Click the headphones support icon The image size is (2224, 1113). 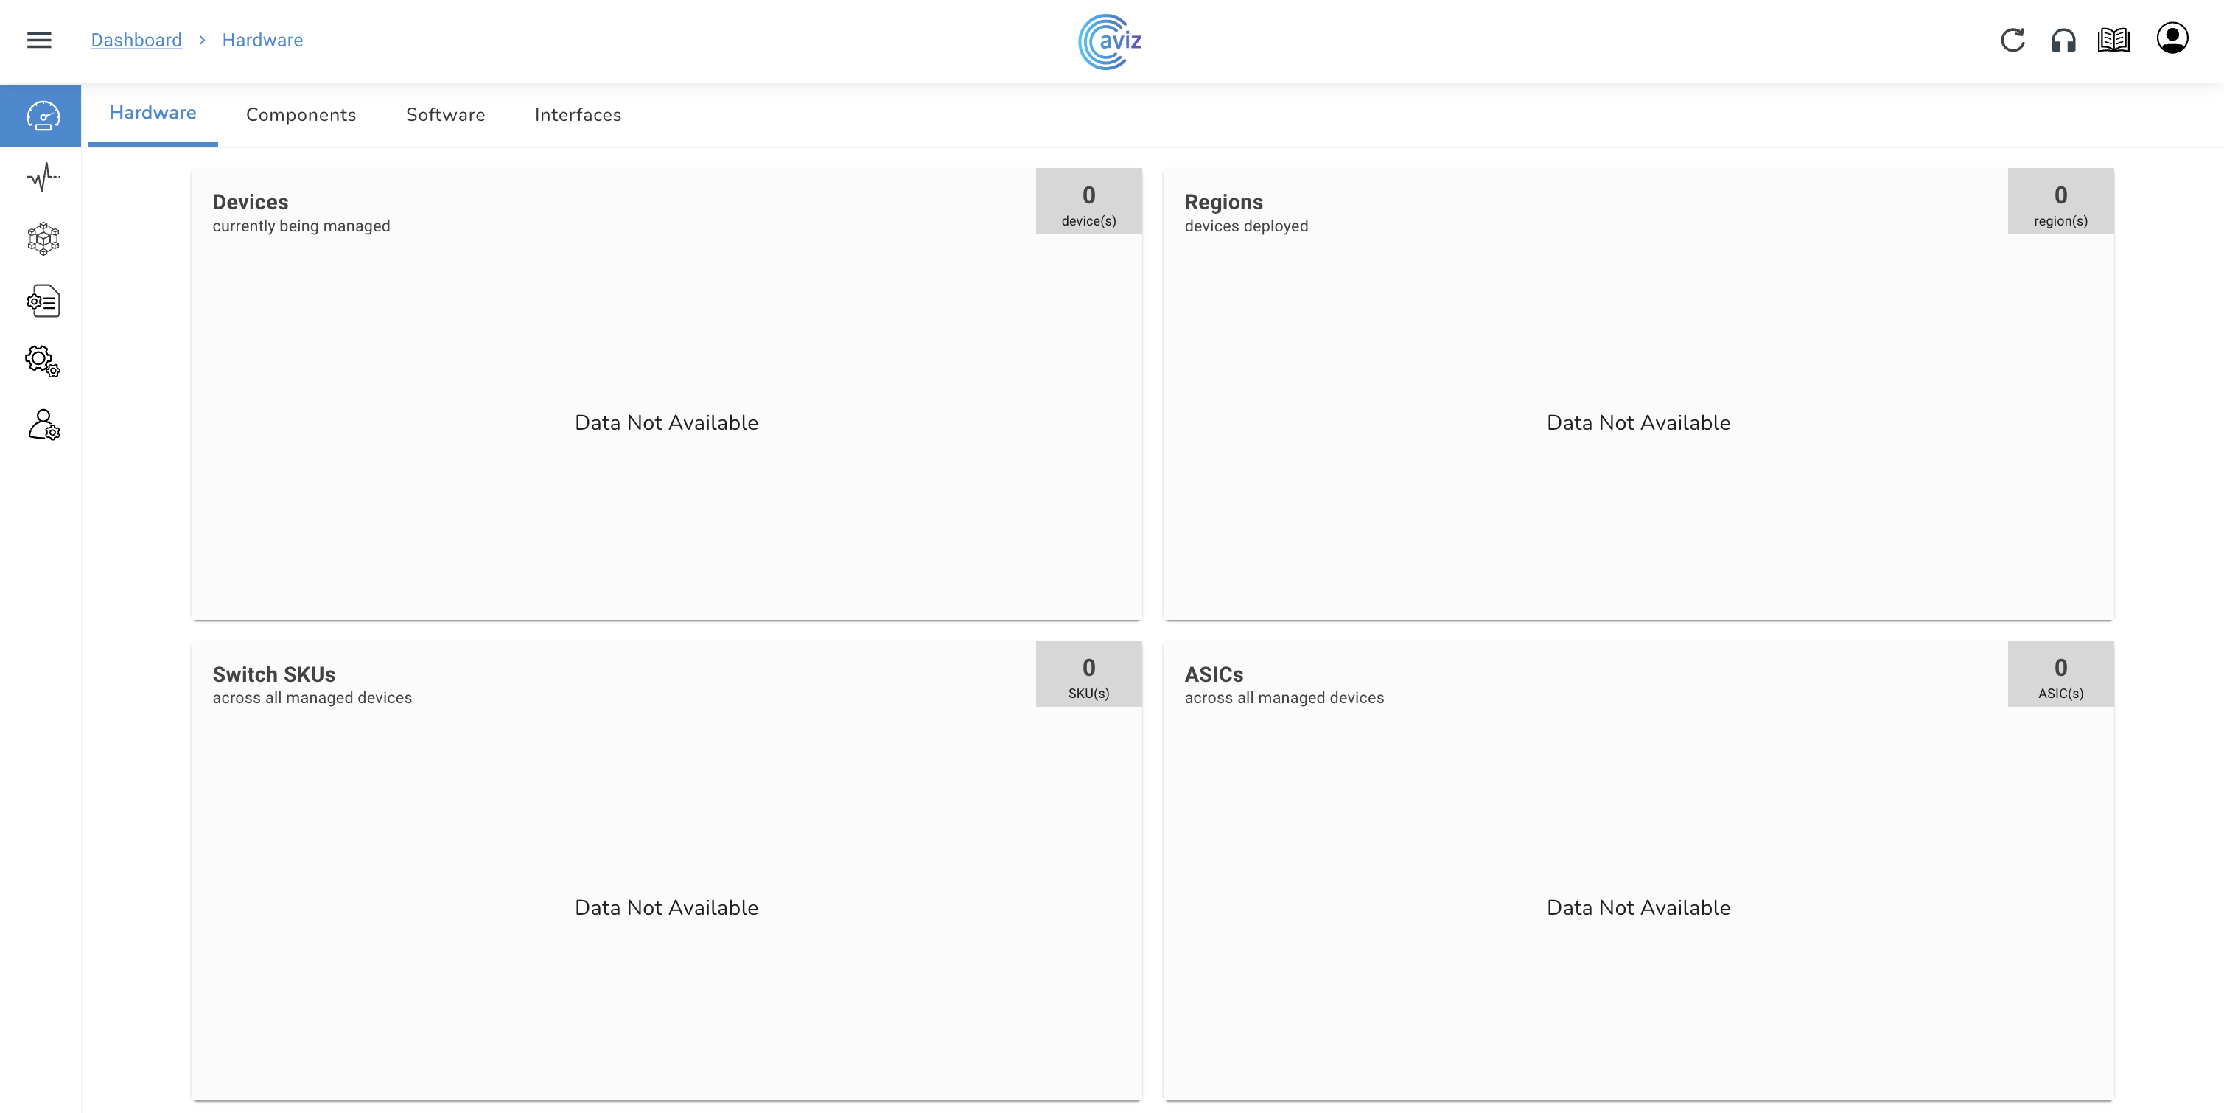tap(2063, 41)
